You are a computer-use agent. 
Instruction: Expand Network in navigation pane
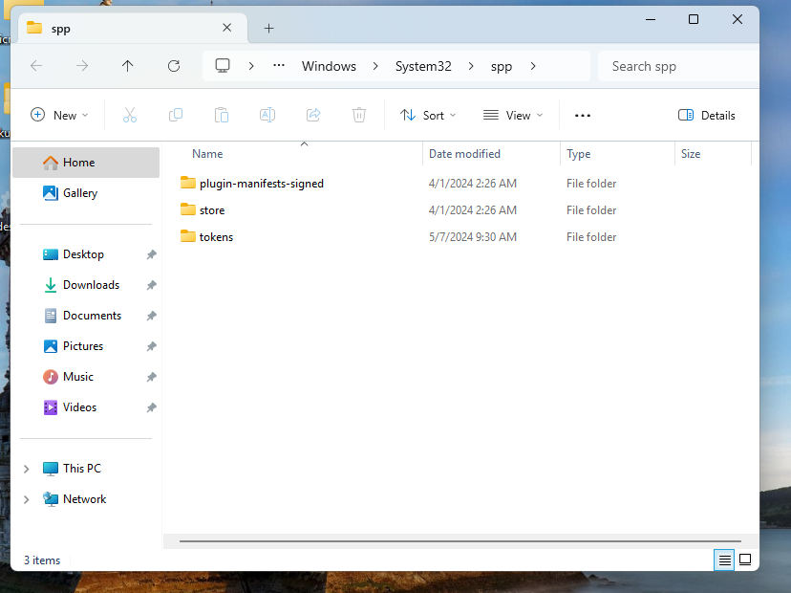(26, 499)
